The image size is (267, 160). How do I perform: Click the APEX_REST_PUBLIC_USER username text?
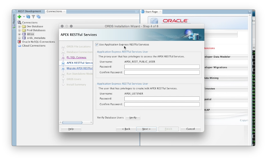[140, 62]
